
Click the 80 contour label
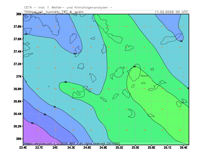pos(45,114)
